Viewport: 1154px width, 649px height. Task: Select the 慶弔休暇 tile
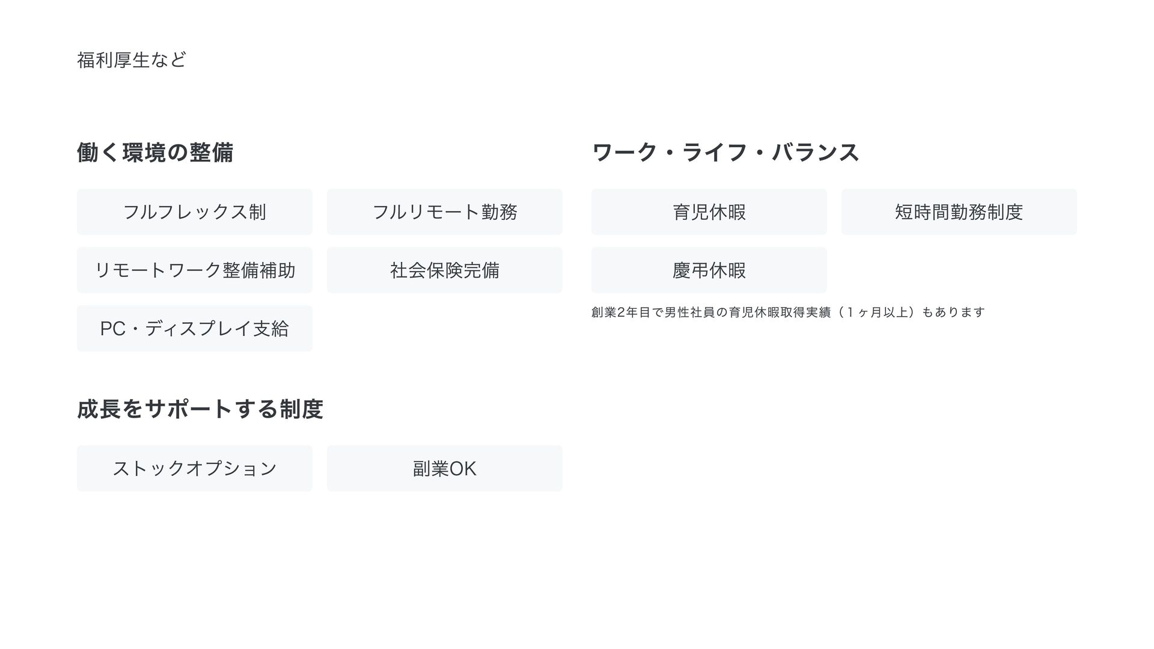[x=709, y=270]
